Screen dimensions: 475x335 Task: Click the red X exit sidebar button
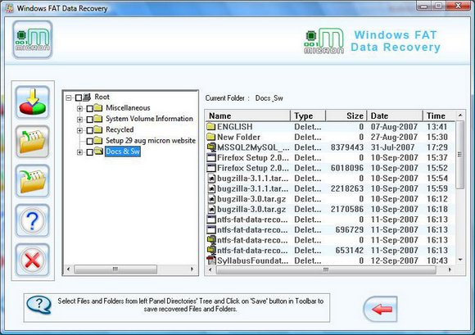(x=33, y=260)
